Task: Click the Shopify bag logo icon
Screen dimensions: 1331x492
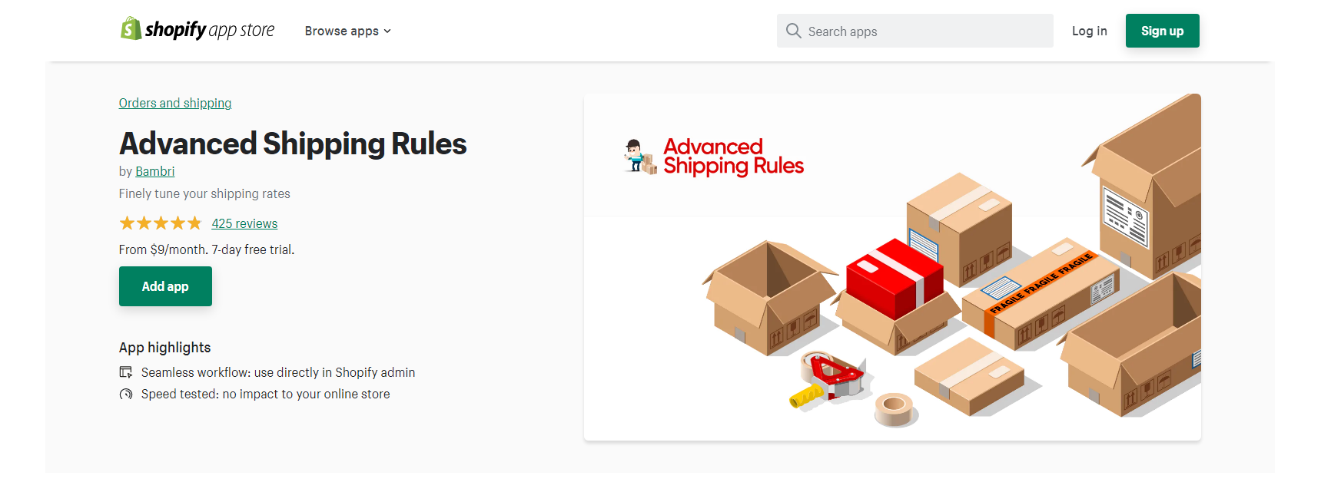Action: tap(131, 29)
